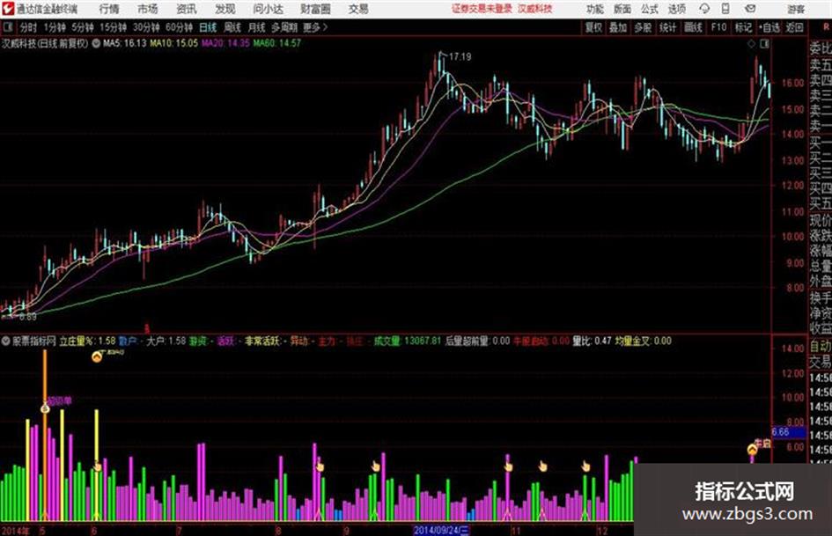Toggle the left panel icon beside 分时

tap(7, 27)
